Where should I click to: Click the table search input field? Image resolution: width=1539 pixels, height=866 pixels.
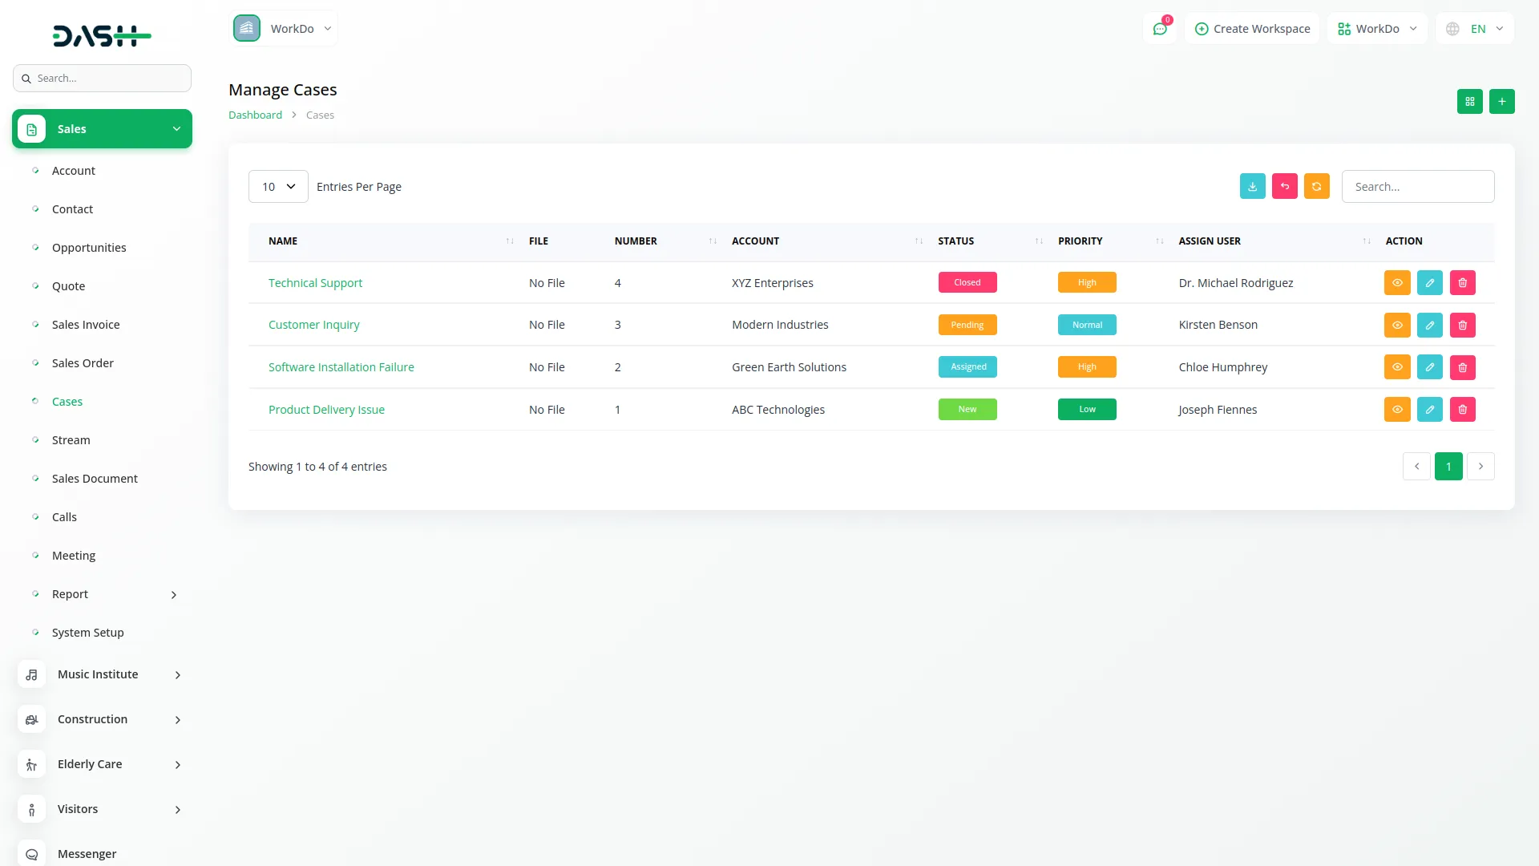tap(1417, 187)
